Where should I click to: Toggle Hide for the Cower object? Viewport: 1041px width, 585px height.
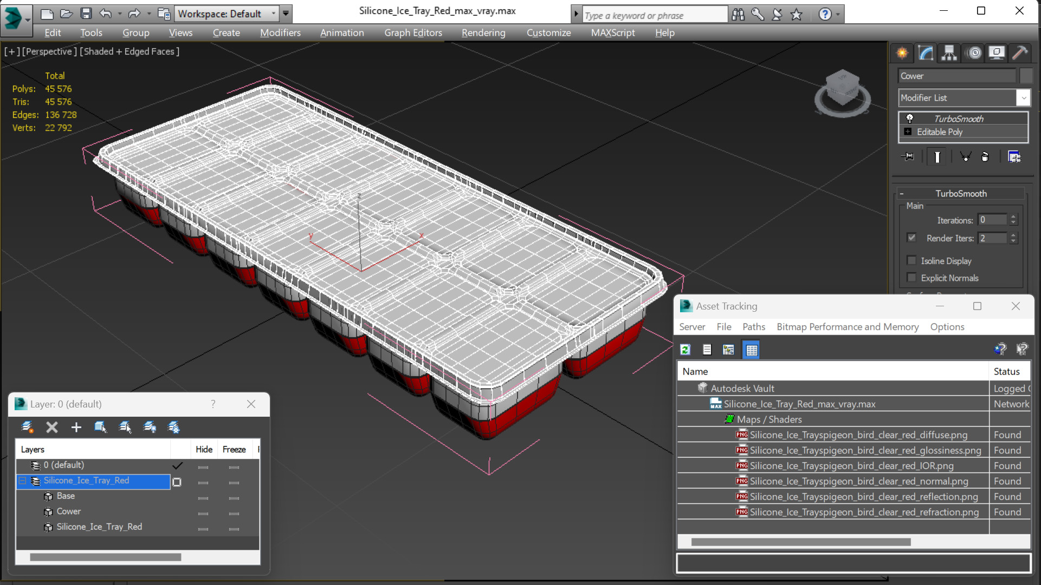pos(203,513)
